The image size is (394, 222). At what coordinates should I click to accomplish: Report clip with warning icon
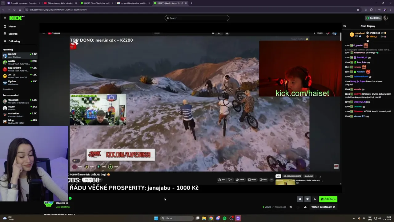click(x=305, y=207)
